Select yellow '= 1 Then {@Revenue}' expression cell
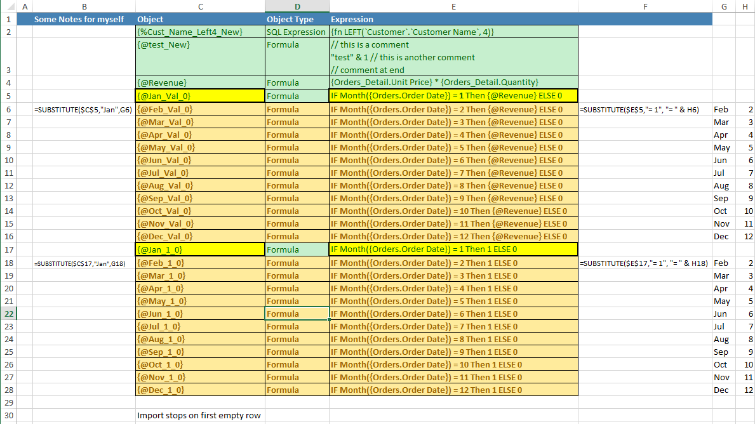Screen dimensions: 755x424 click(453, 96)
